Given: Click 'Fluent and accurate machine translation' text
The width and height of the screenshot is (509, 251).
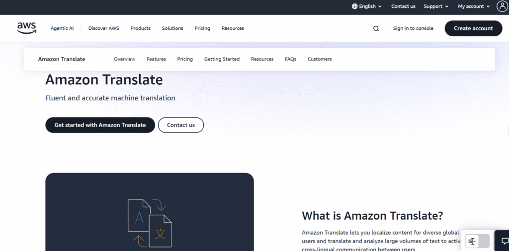Looking at the screenshot, I should tap(110, 98).
